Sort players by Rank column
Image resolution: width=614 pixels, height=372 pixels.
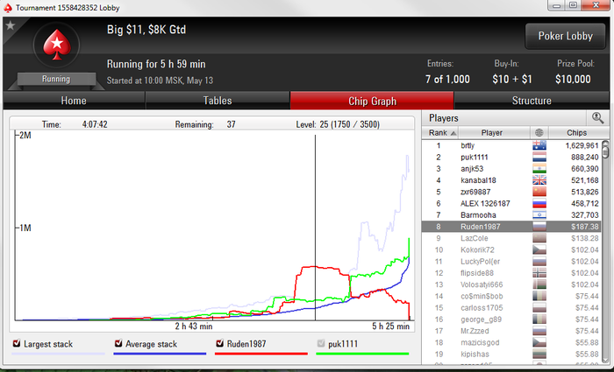pos(440,133)
